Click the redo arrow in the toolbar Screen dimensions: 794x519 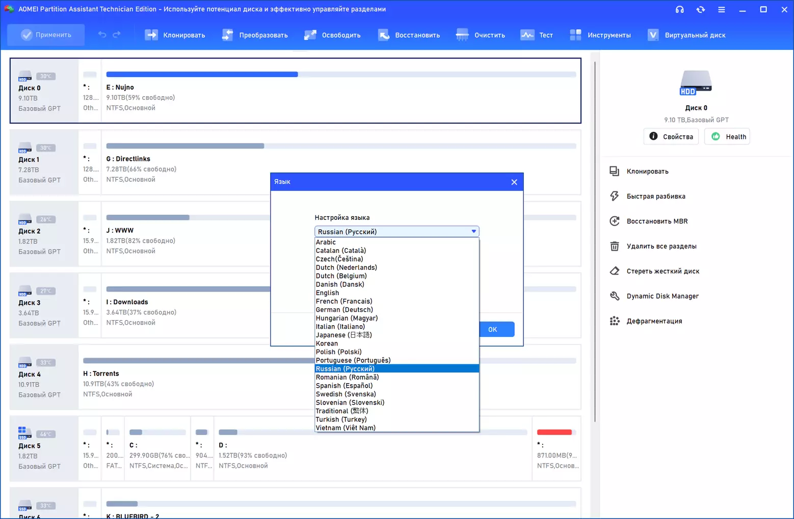pyautogui.click(x=117, y=35)
